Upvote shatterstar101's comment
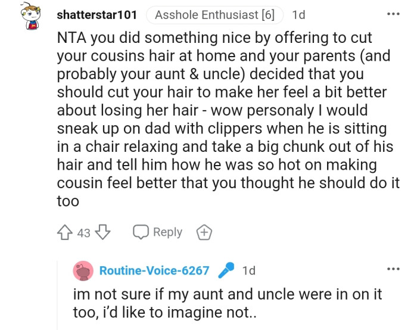Viewport: 417px width, 330px height. click(x=66, y=232)
